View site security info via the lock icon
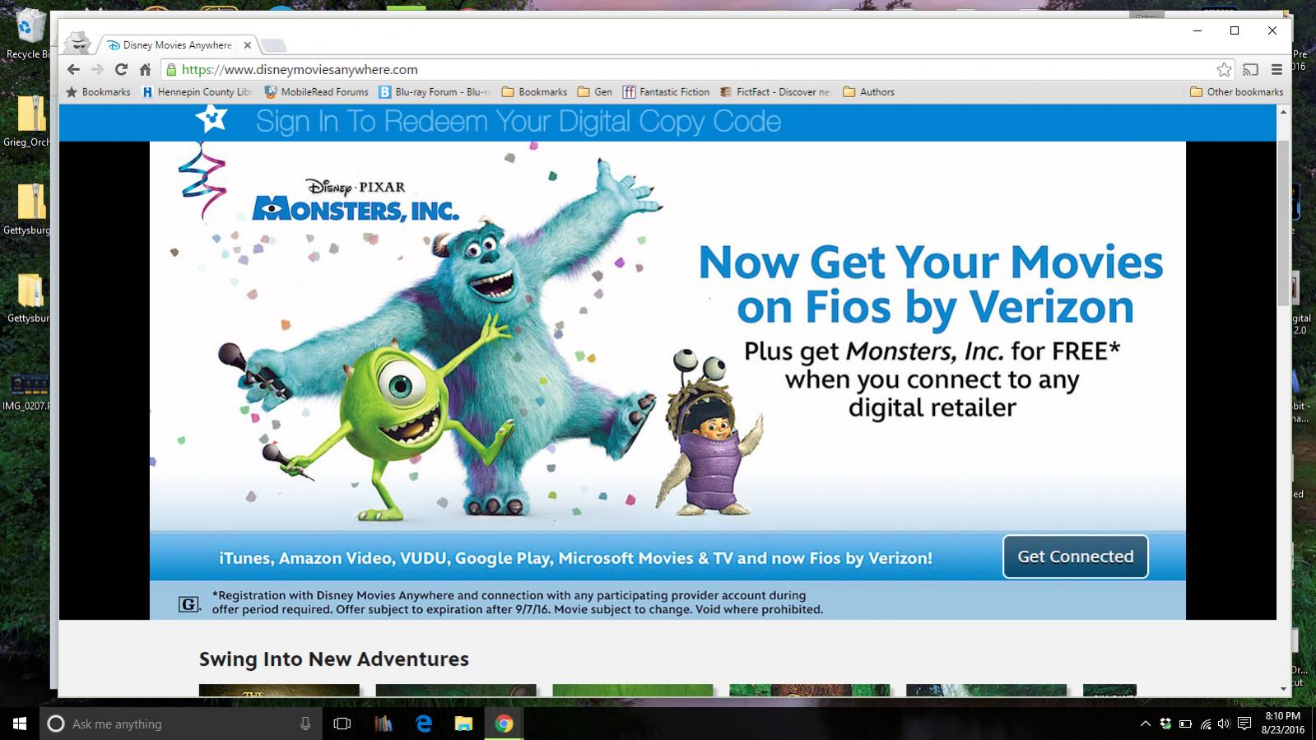The height and width of the screenshot is (740, 1316). [x=171, y=70]
